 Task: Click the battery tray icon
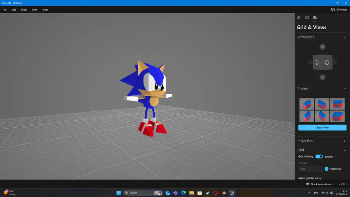pyautogui.click(x=332, y=193)
